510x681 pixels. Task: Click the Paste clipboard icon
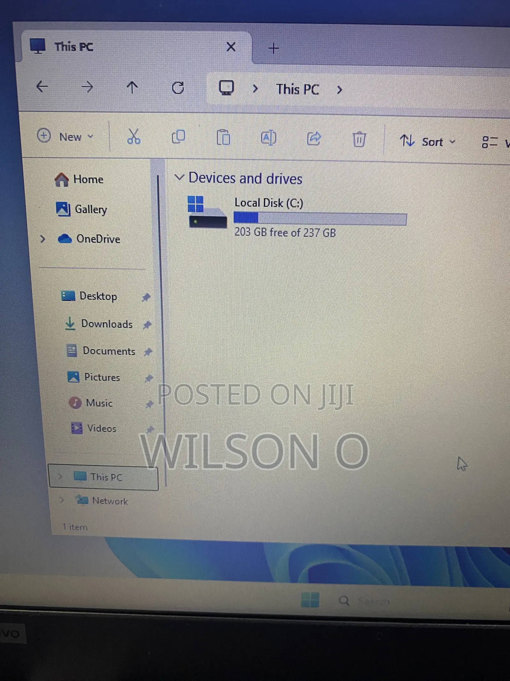[223, 138]
